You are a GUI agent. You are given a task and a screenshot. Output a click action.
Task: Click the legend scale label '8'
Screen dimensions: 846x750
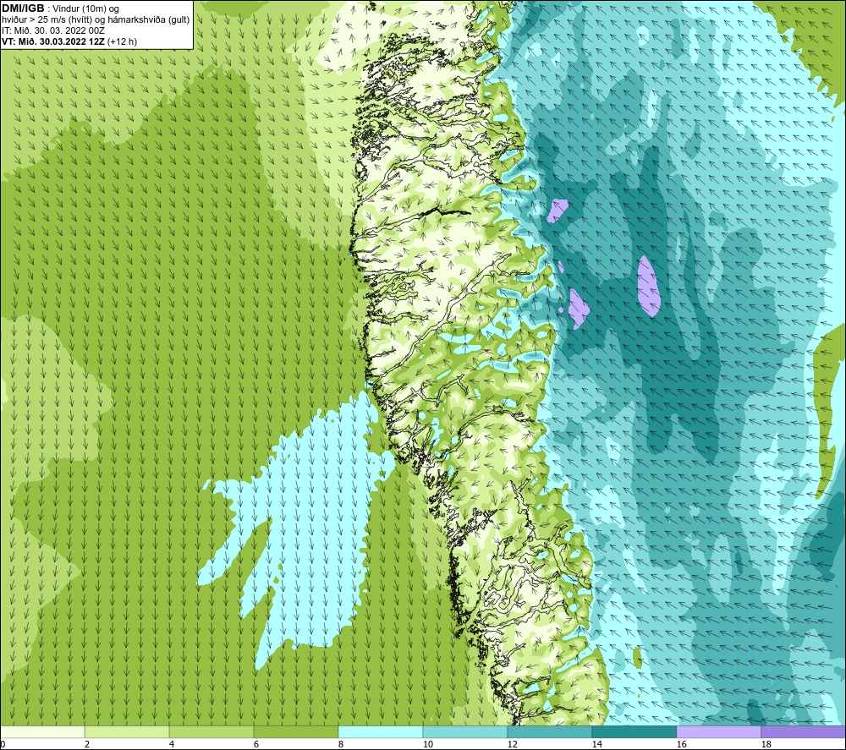click(x=341, y=744)
